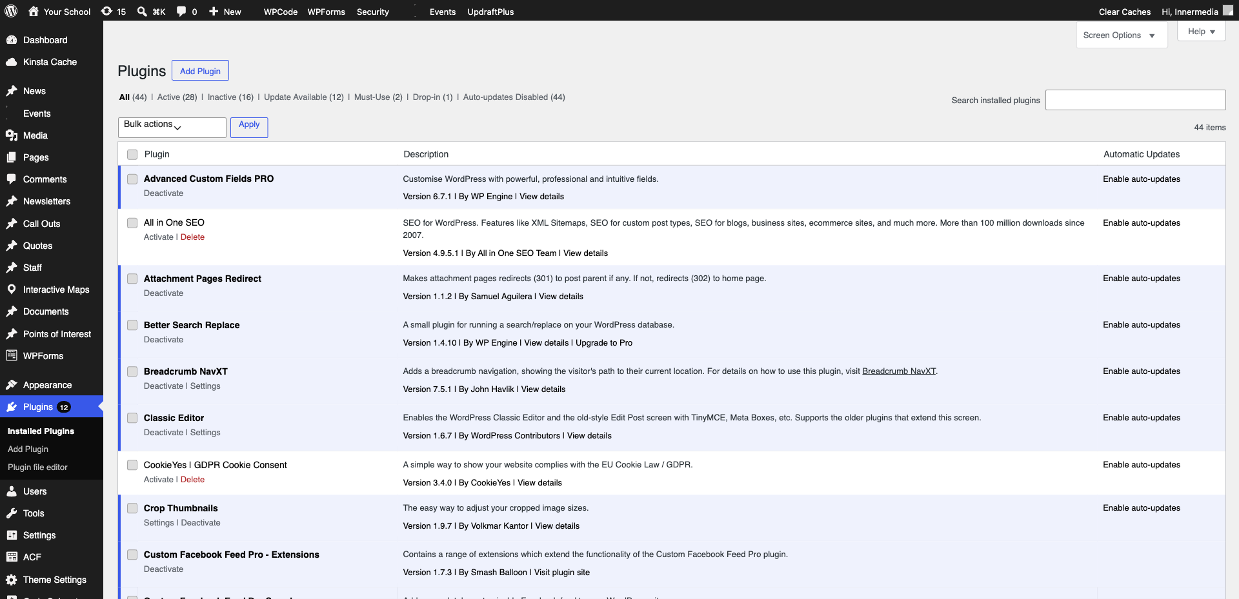View details of Better Search Replace

[547, 342]
